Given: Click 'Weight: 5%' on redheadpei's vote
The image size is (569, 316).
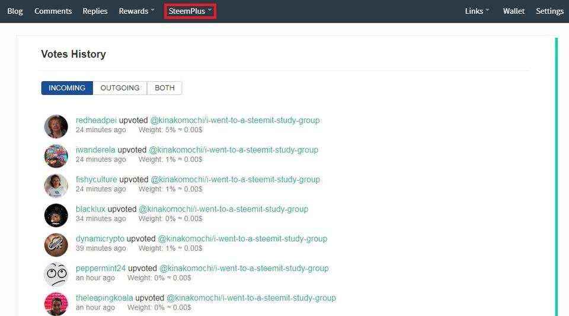Looking at the screenshot, I should pos(156,130).
